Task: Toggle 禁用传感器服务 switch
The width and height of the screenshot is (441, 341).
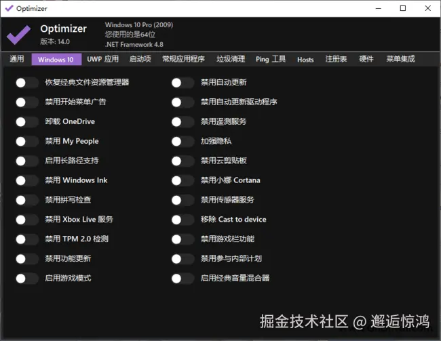Action: pos(183,200)
